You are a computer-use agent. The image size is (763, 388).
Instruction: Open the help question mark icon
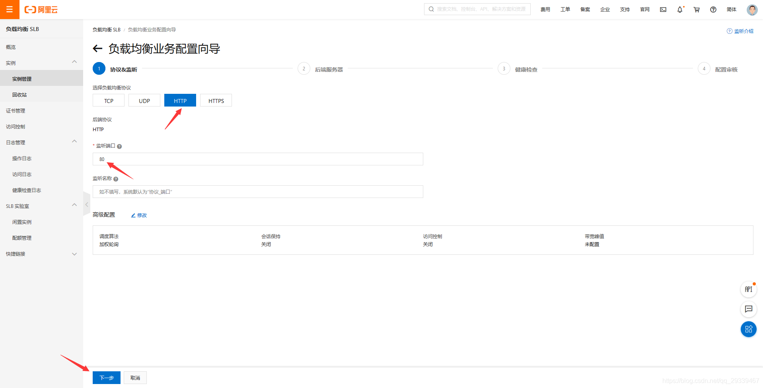713,10
